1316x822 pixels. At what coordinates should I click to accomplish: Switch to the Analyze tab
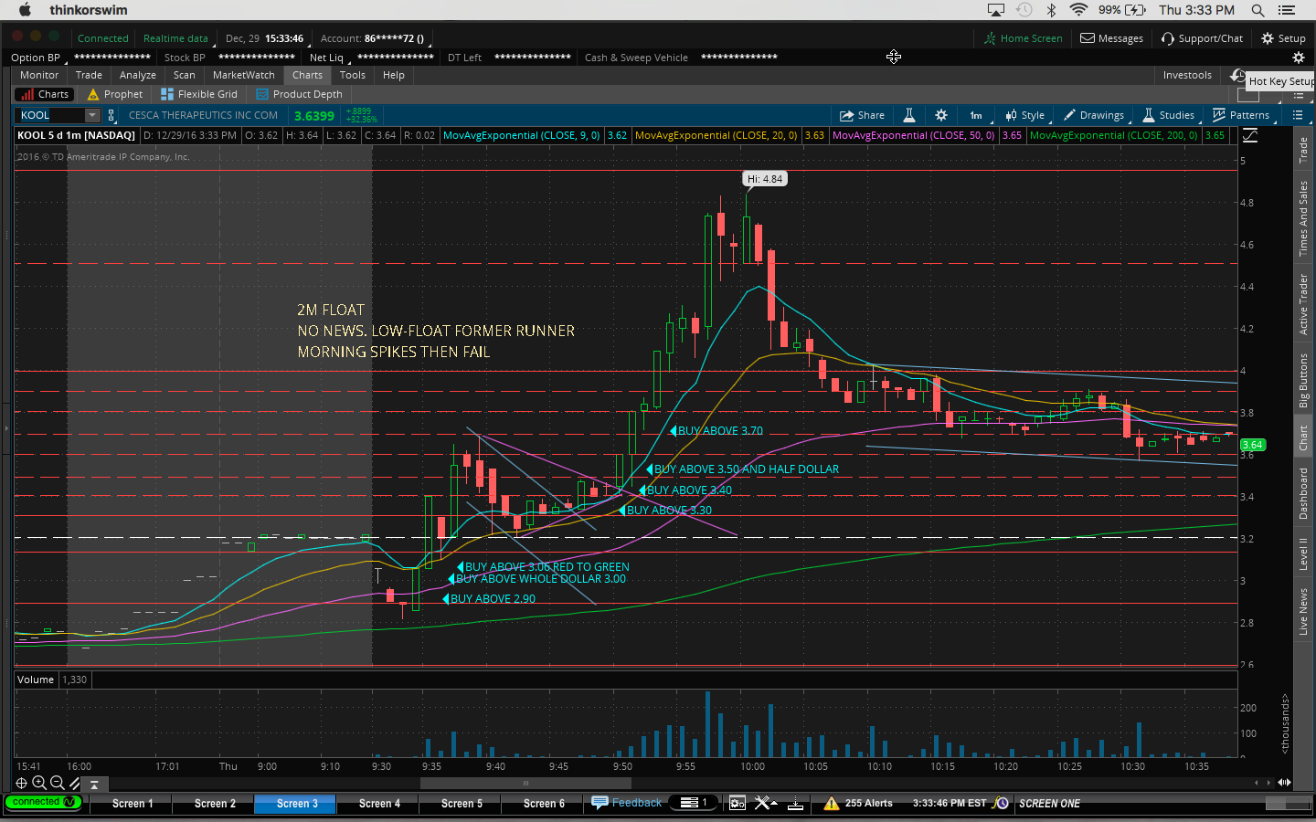click(x=137, y=75)
